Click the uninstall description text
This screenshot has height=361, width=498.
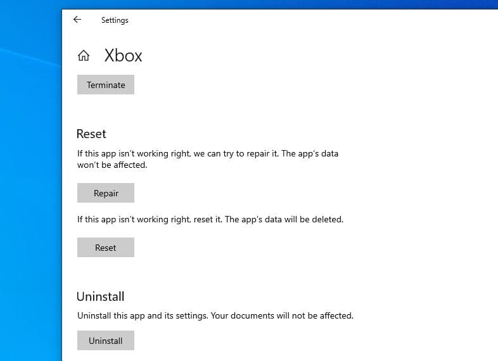pyautogui.click(x=215, y=315)
